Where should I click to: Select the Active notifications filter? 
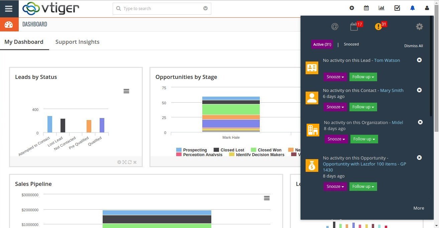(x=322, y=44)
